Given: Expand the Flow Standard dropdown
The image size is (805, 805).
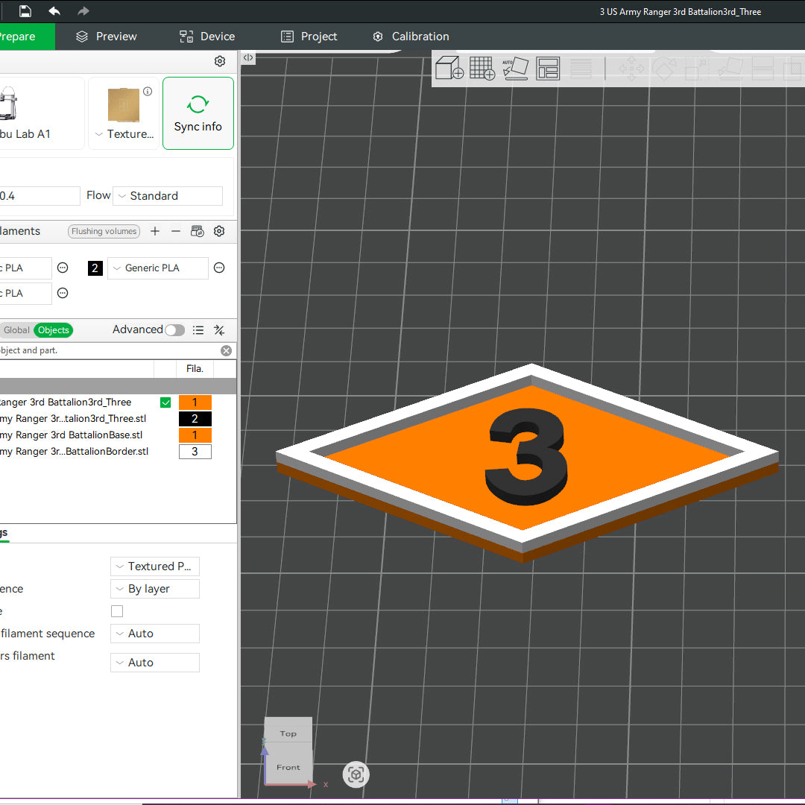Looking at the screenshot, I should [x=168, y=196].
